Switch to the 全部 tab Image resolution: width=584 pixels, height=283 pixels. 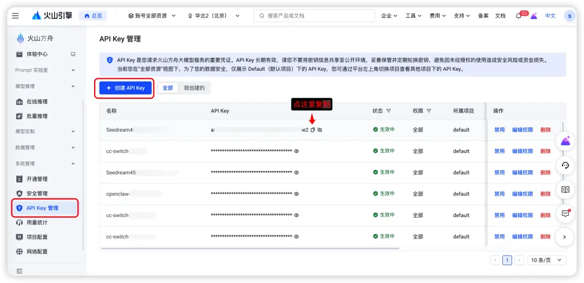coord(168,88)
